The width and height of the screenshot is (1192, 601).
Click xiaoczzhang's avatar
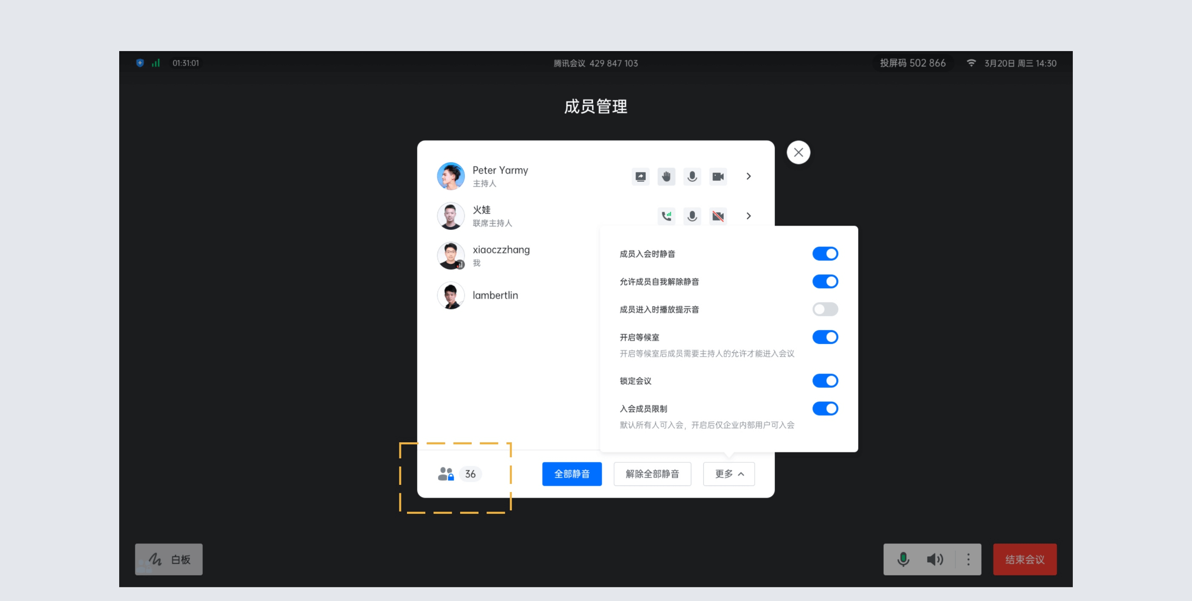tap(451, 256)
